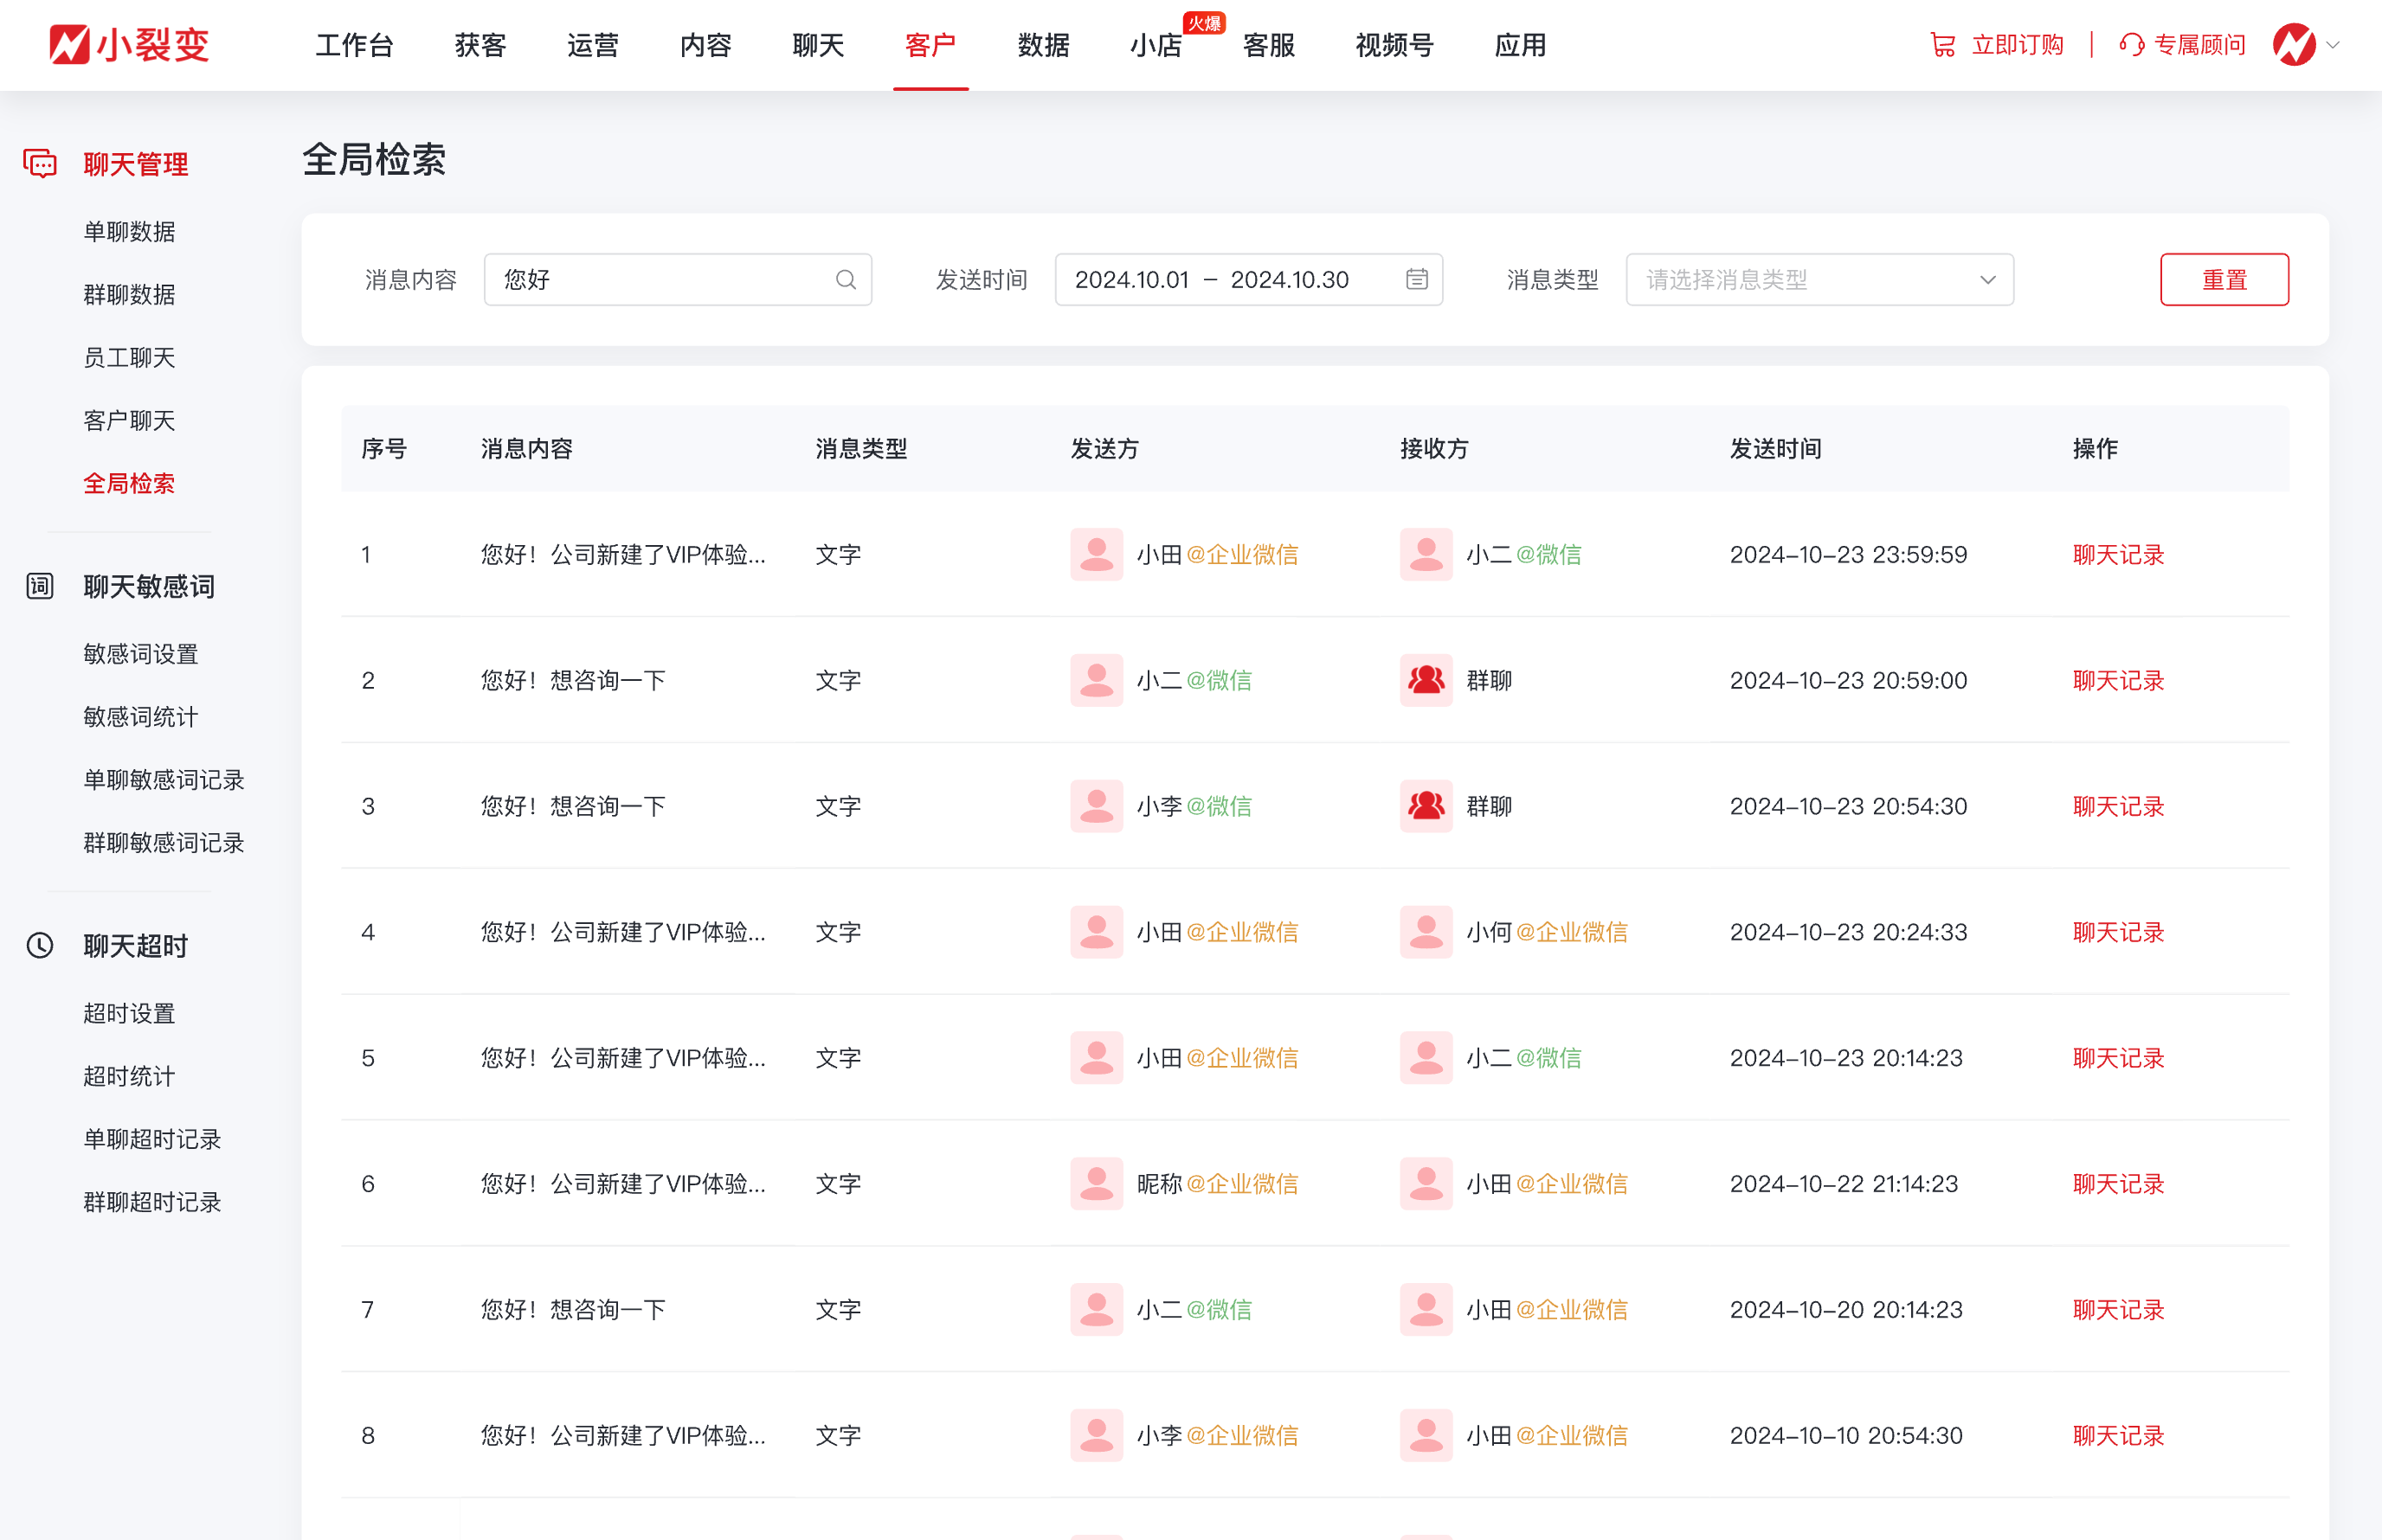This screenshot has height=1540, width=2382.
Task: Open 单聊超时记录 in sidebar
Action: pos(152,1140)
